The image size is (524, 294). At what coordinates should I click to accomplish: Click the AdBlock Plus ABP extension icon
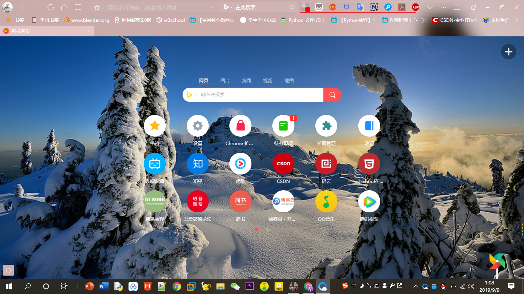415,7
